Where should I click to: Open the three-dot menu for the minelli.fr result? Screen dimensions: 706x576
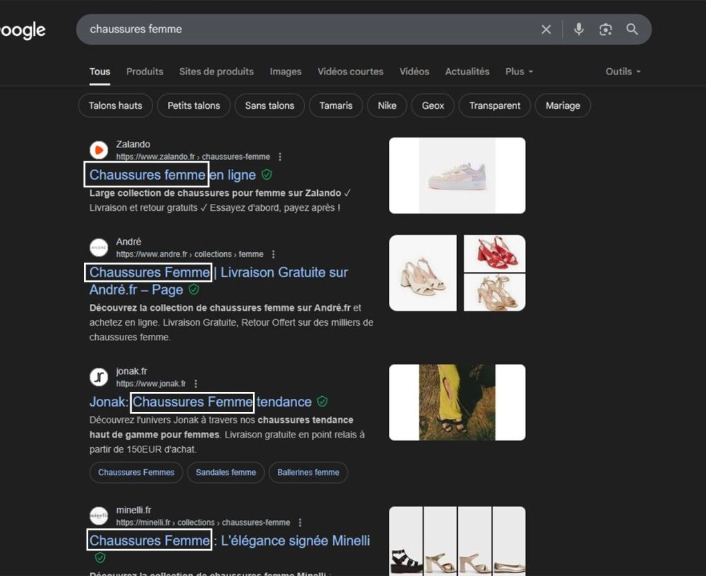299,523
